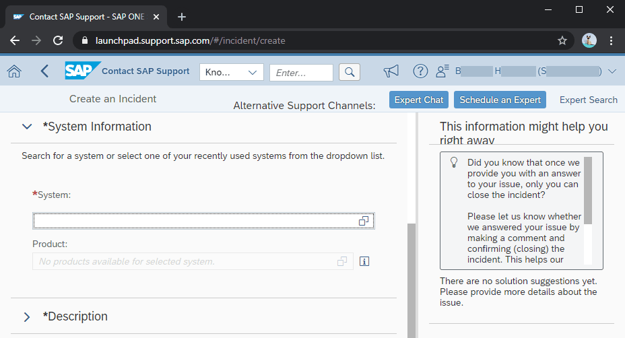Click Schedule an Expert button
Viewport: 625px width, 338px height.
click(500, 100)
